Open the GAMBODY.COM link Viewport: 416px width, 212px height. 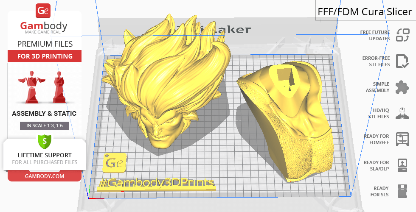point(44,176)
